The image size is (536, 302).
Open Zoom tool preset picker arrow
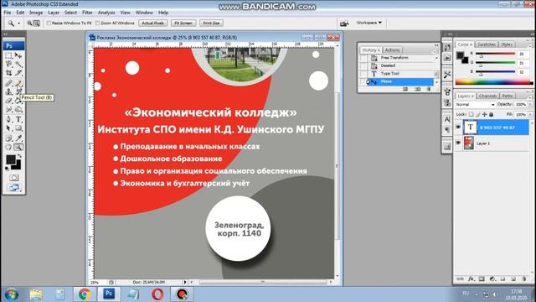(18, 23)
